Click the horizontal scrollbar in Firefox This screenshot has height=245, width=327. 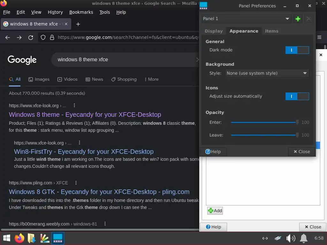(x=100, y=230)
